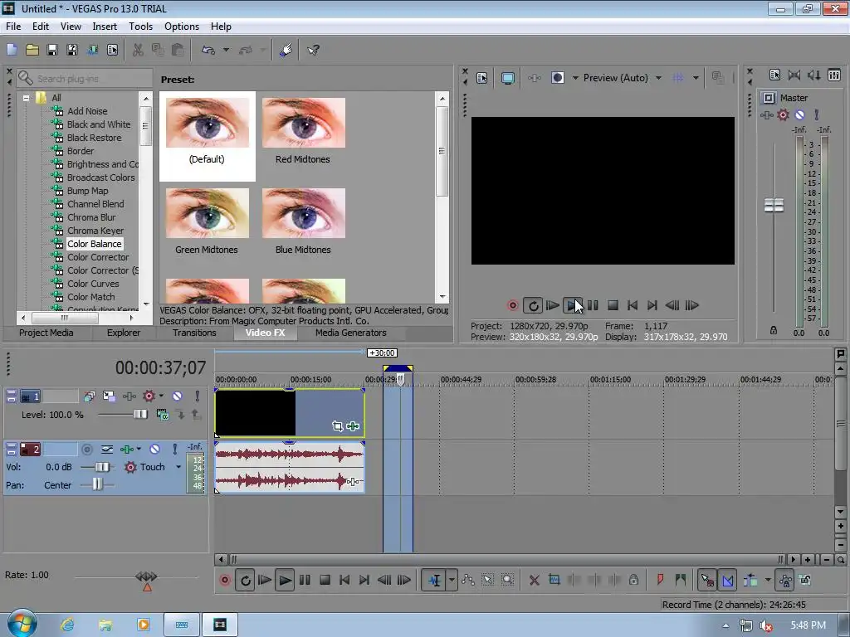Click the audio track Pan slider

[x=96, y=484]
